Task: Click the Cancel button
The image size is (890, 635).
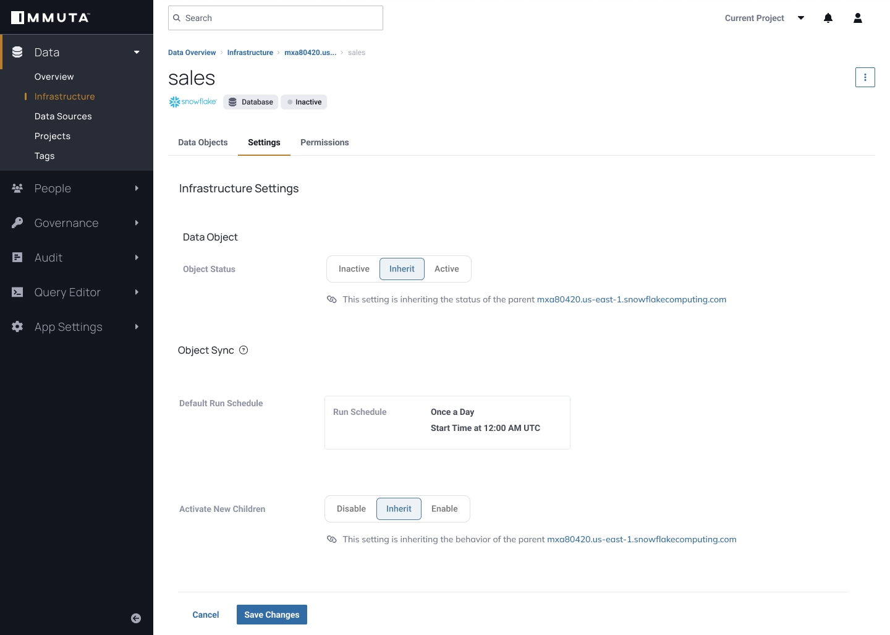Action: 206,615
